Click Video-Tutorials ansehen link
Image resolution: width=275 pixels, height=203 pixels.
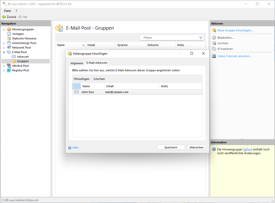coord(234,56)
